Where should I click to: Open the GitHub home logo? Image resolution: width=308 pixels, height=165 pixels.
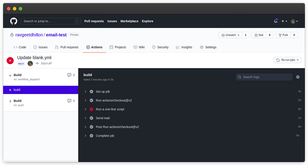[x=14, y=21]
